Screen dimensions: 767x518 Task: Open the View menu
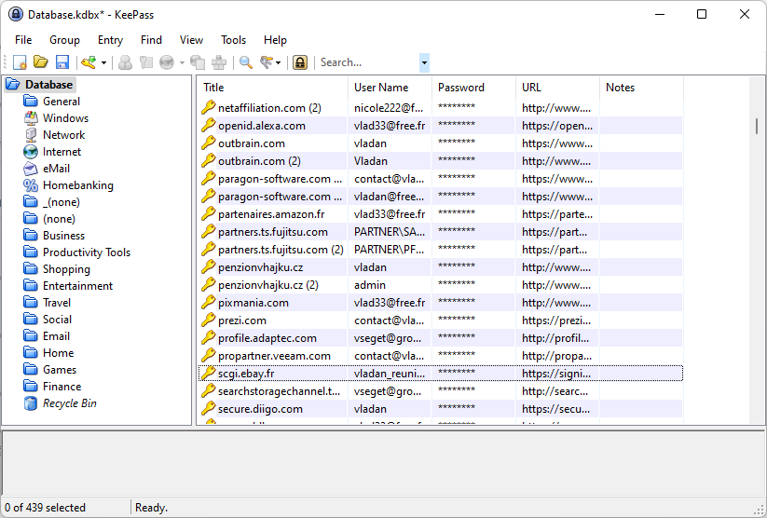click(x=191, y=40)
